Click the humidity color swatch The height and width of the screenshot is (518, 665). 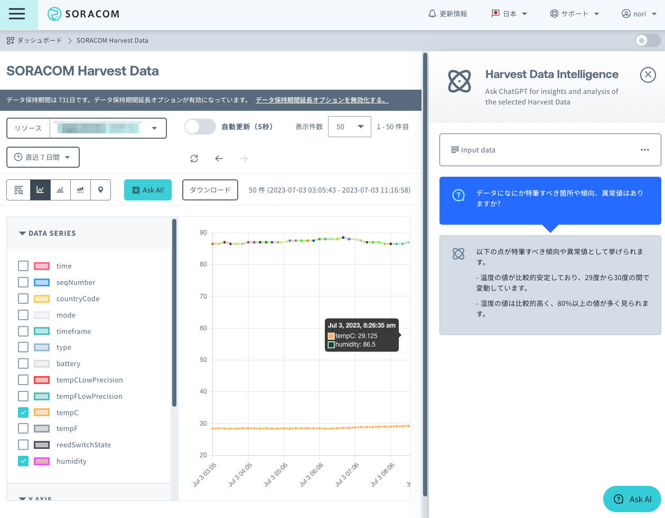pos(42,461)
